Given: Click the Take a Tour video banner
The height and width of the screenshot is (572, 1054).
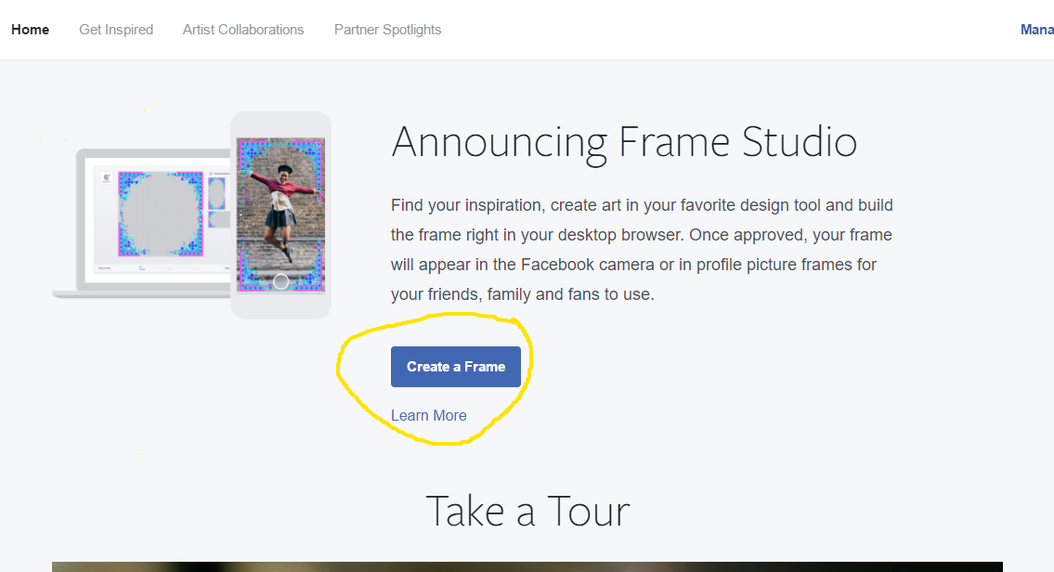Looking at the screenshot, I should point(527,565).
